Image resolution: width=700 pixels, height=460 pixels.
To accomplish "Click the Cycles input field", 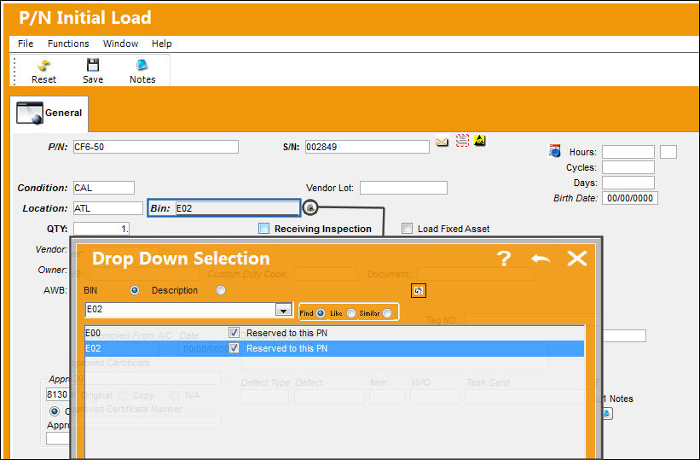I will [x=628, y=167].
